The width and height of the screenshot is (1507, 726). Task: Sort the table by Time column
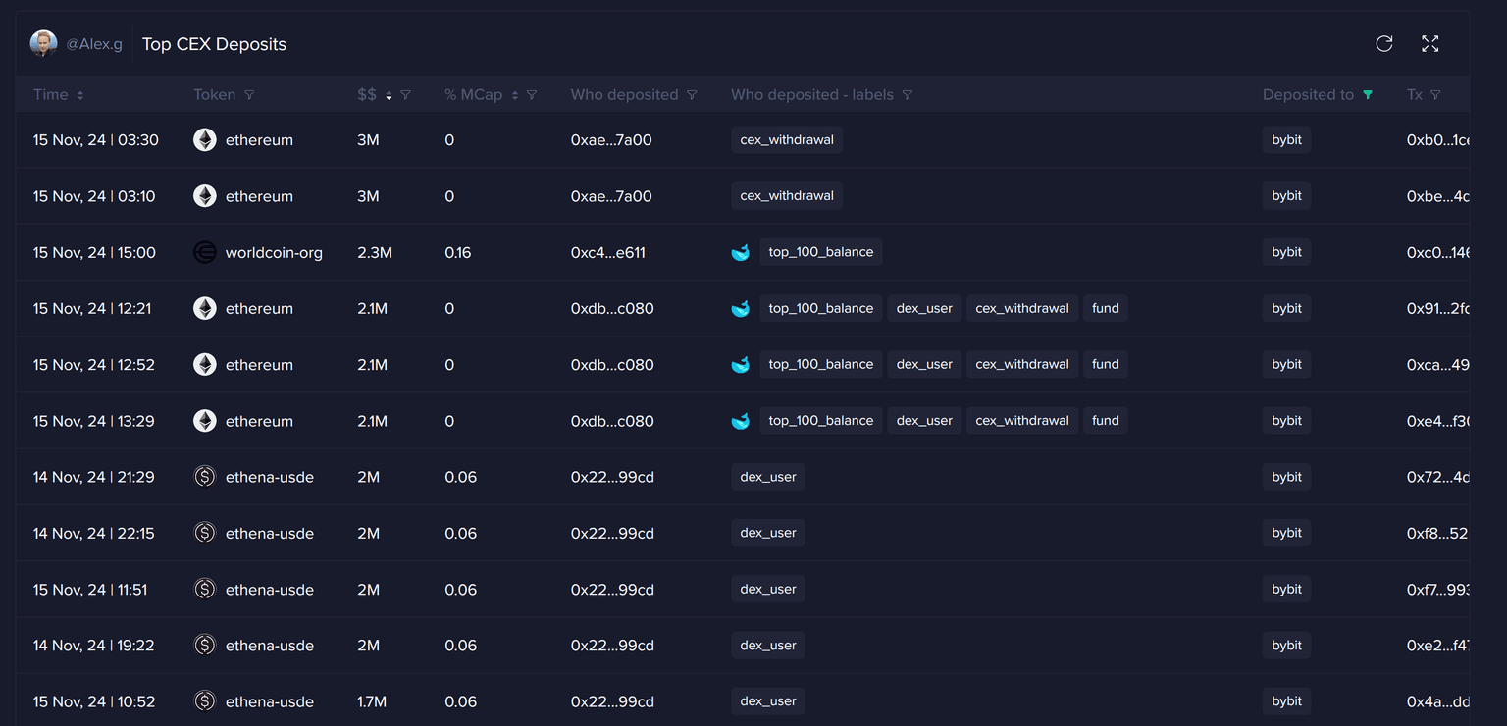coord(80,95)
